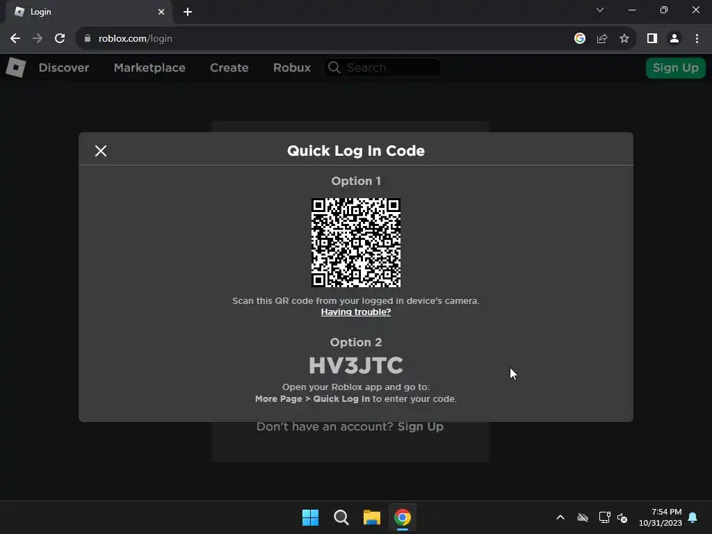The width and height of the screenshot is (712, 534).
Task: Click the OneDrive cloud tray icon
Action: [x=583, y=517]
